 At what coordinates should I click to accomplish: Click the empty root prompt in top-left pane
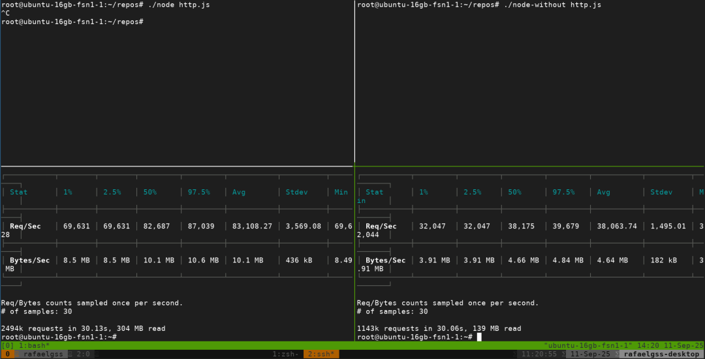[x=72, y=22]
